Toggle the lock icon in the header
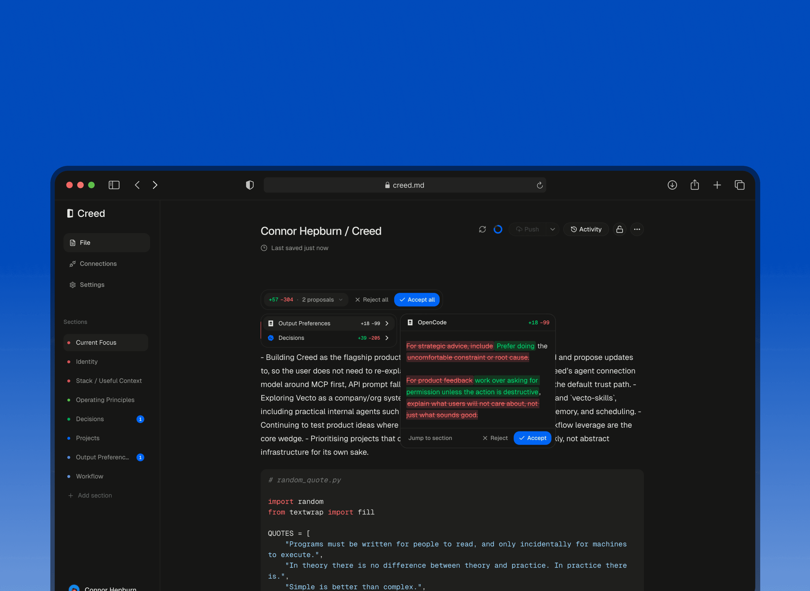This screenshot has height=591, width=810. 620,229
